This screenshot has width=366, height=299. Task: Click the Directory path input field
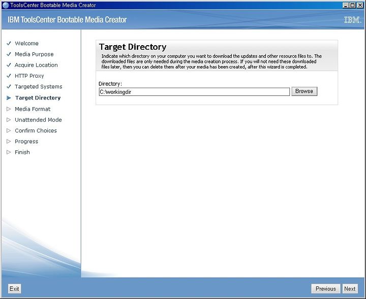[x=194, y=91]
